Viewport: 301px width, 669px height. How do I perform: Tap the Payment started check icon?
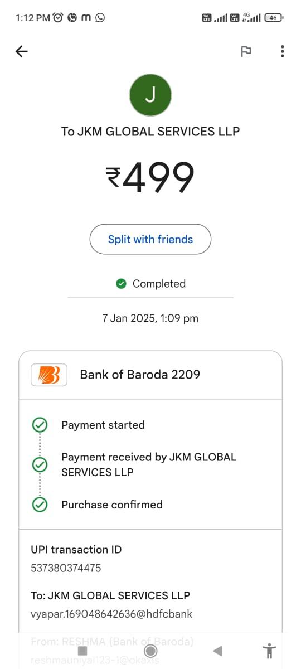tap(40, 425)
